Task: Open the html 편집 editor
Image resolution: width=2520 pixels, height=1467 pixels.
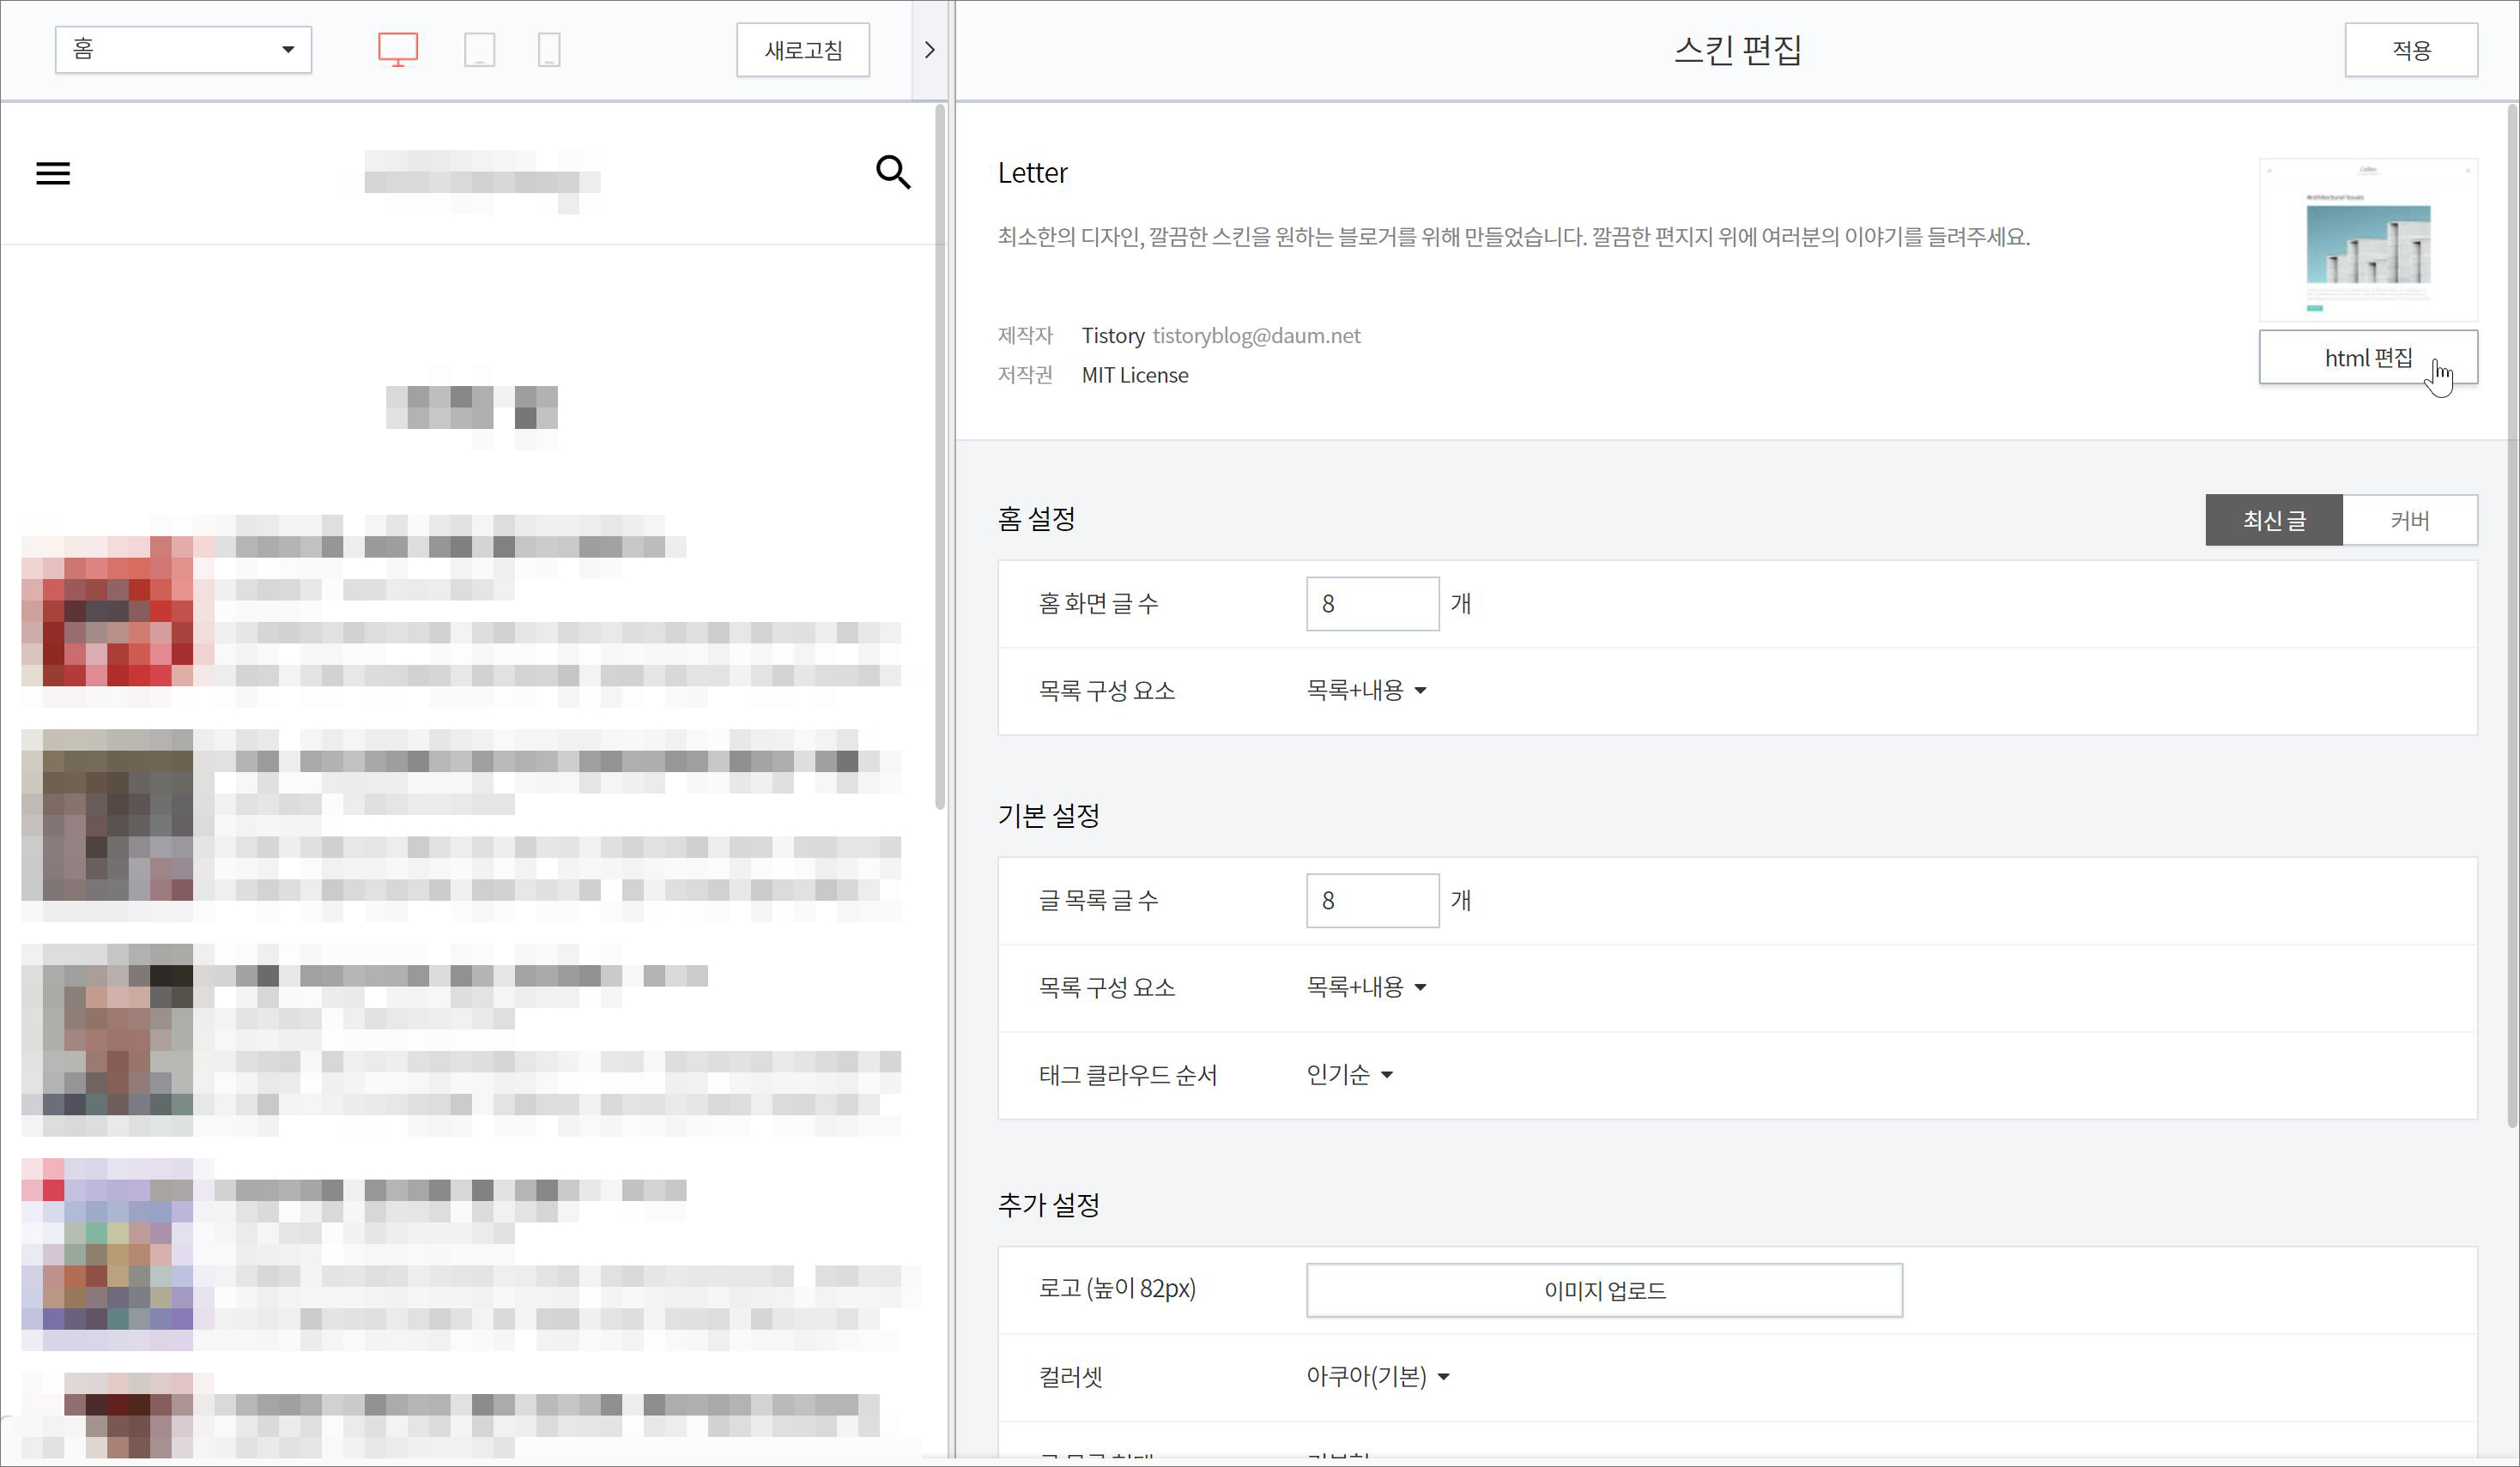Action: [x=2367, y=358]
